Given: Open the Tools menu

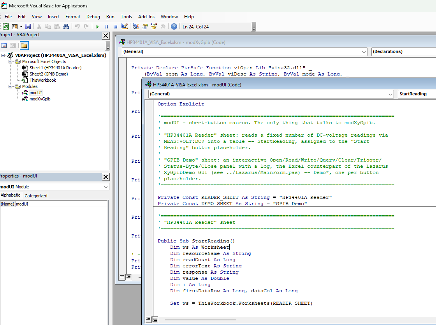Looking at the screenshot, I should click(x=126, y=17).
